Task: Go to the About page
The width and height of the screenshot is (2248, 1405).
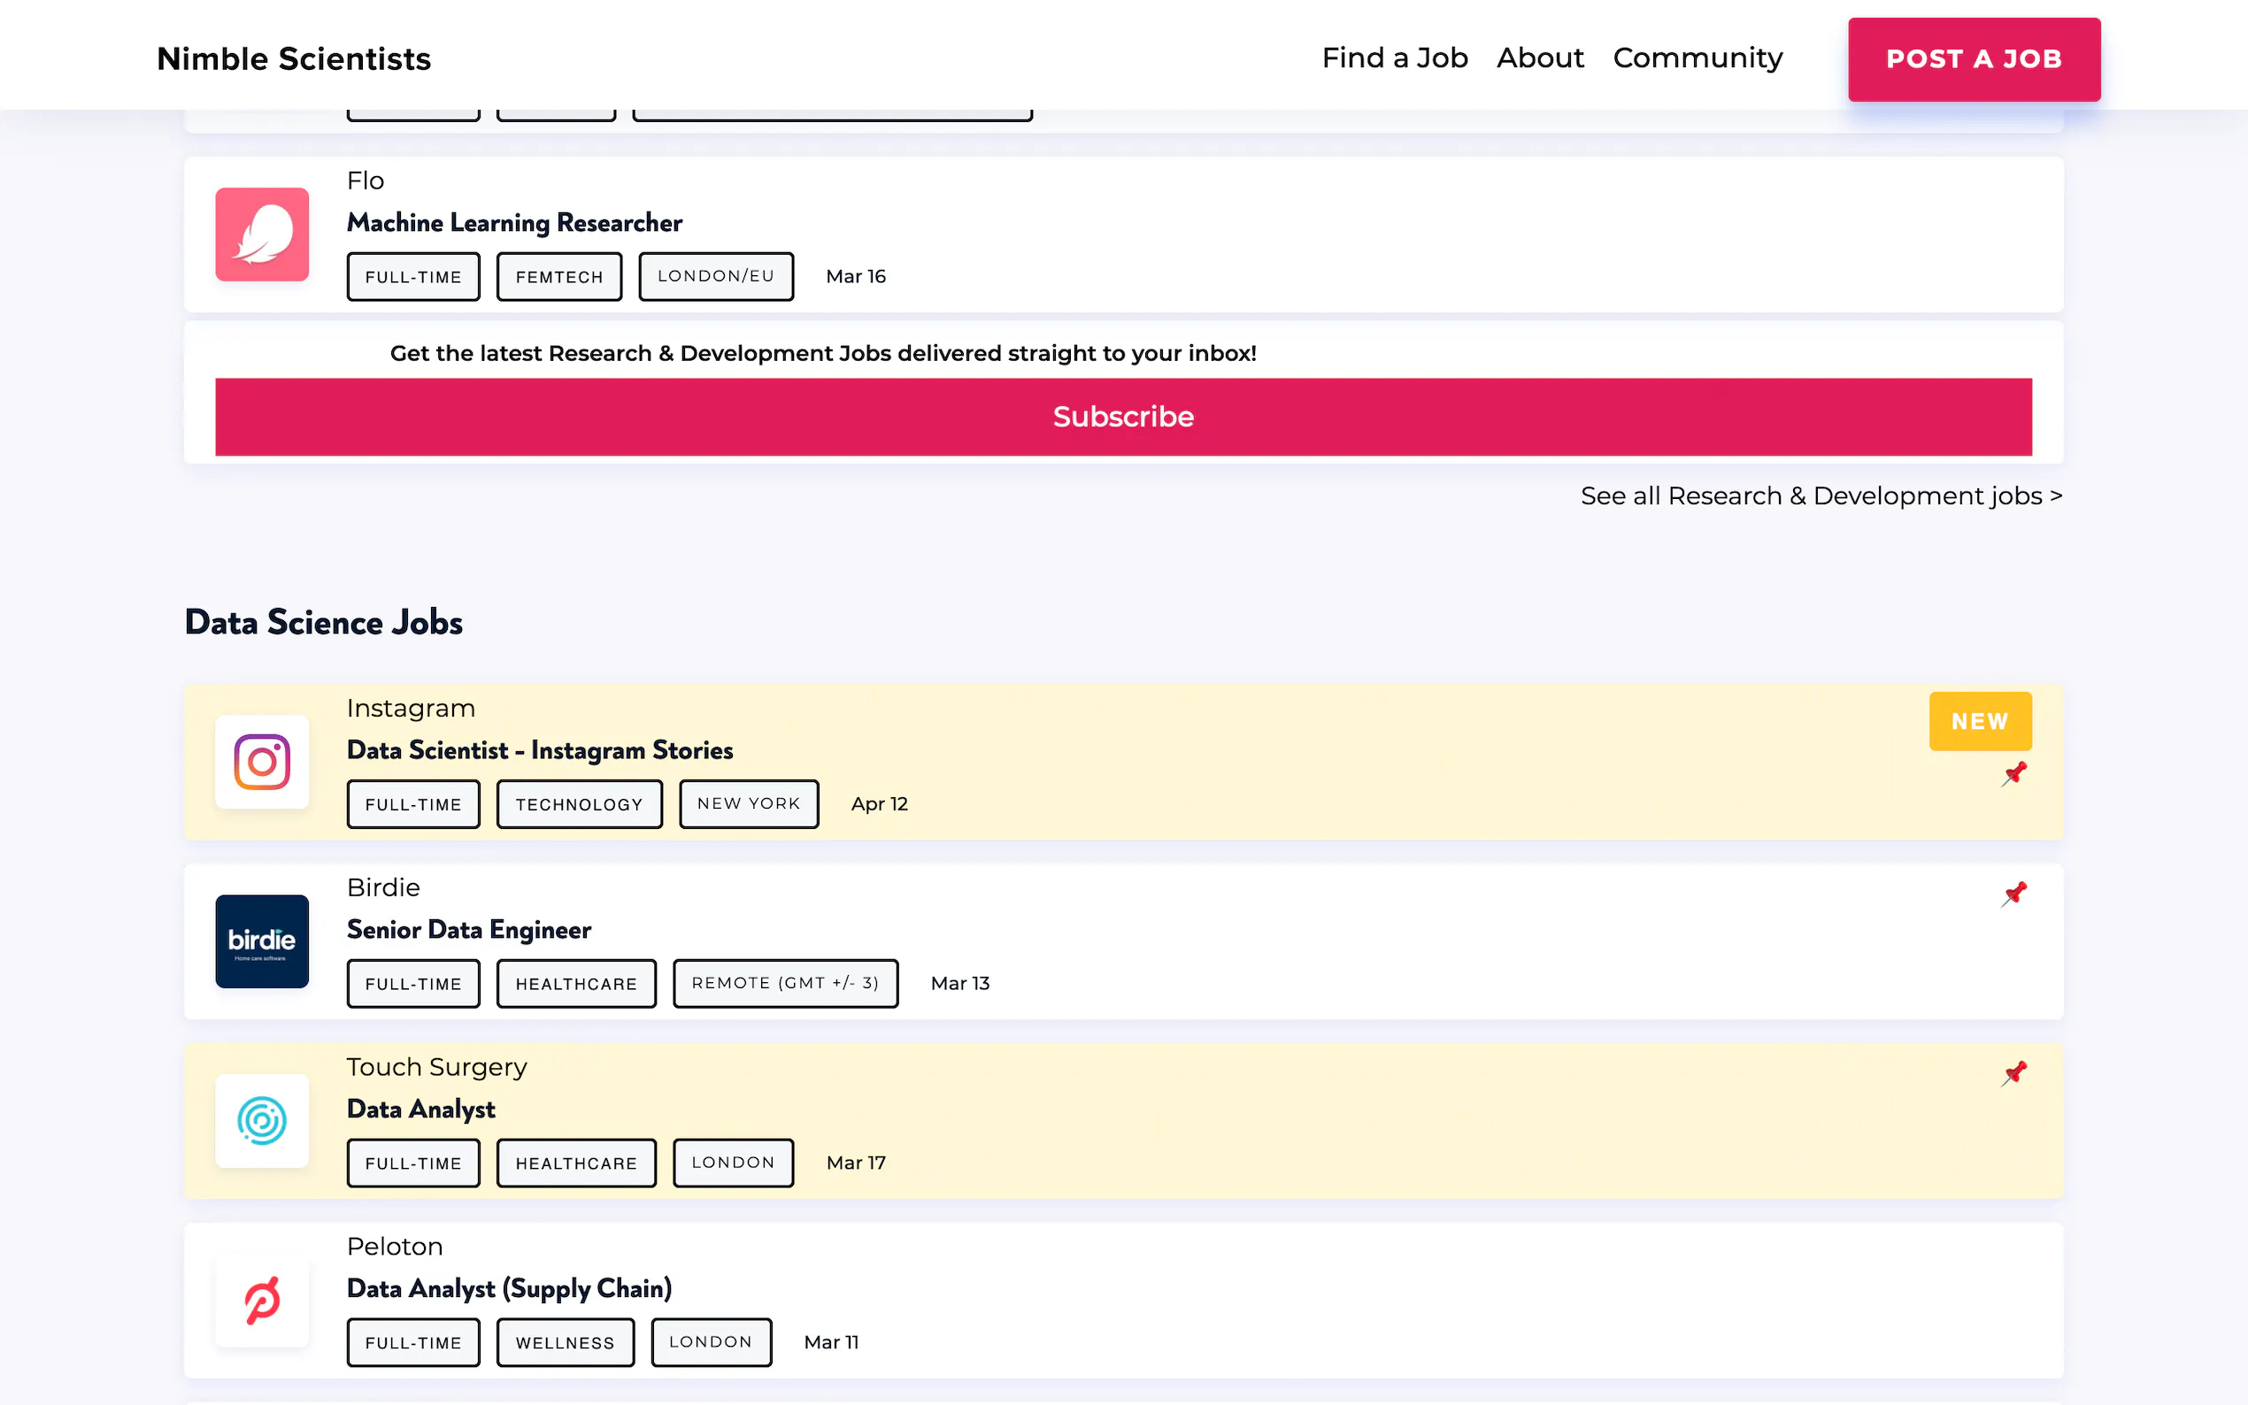Action: [1540, 58]
